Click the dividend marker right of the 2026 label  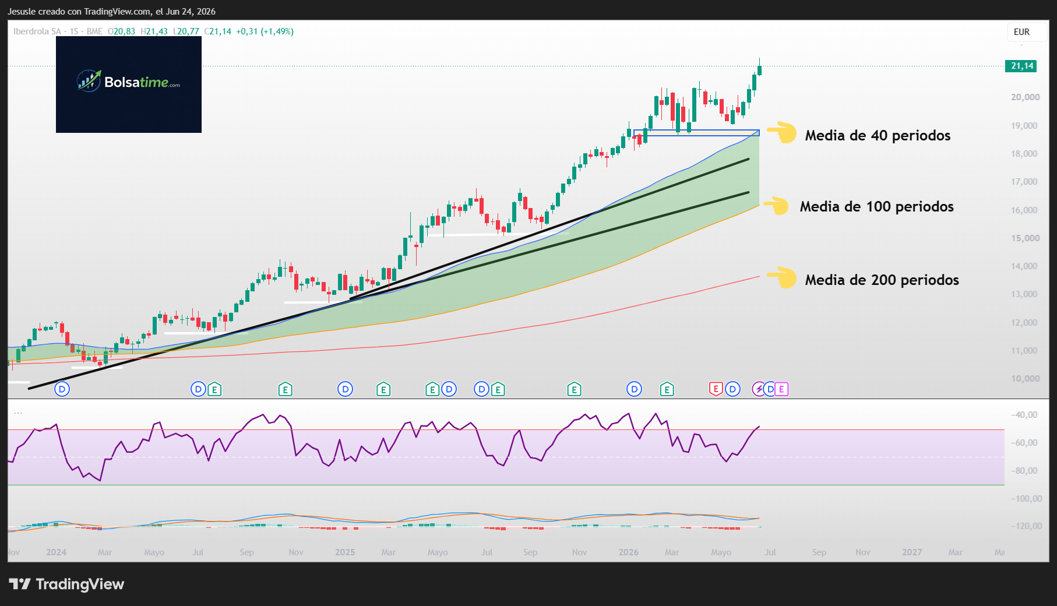(634, 389)
